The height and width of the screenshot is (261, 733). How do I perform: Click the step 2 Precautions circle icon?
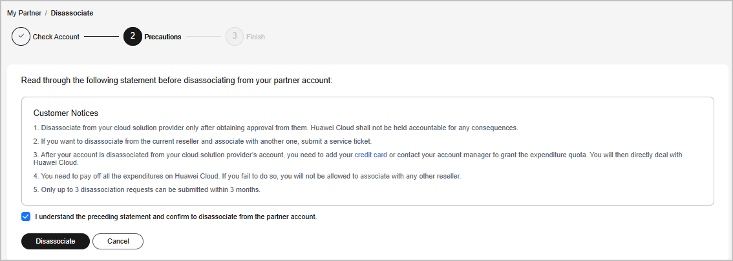[x=133, y=37]
